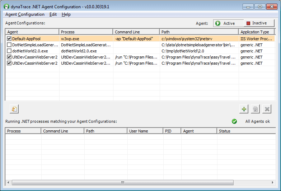Click the red square icon on Inactive button
This screenshot has height=191, width=281.
tap(248, 23)
